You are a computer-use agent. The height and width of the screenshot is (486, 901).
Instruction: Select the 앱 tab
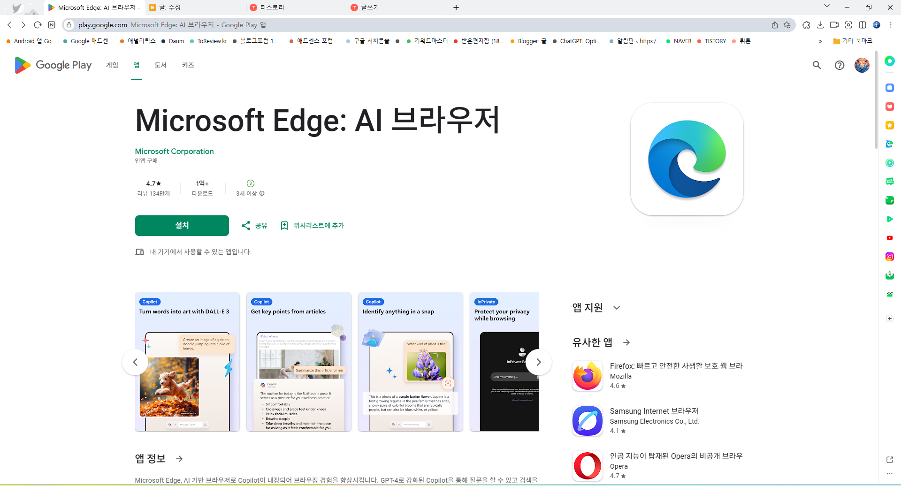tap(137, 65)
